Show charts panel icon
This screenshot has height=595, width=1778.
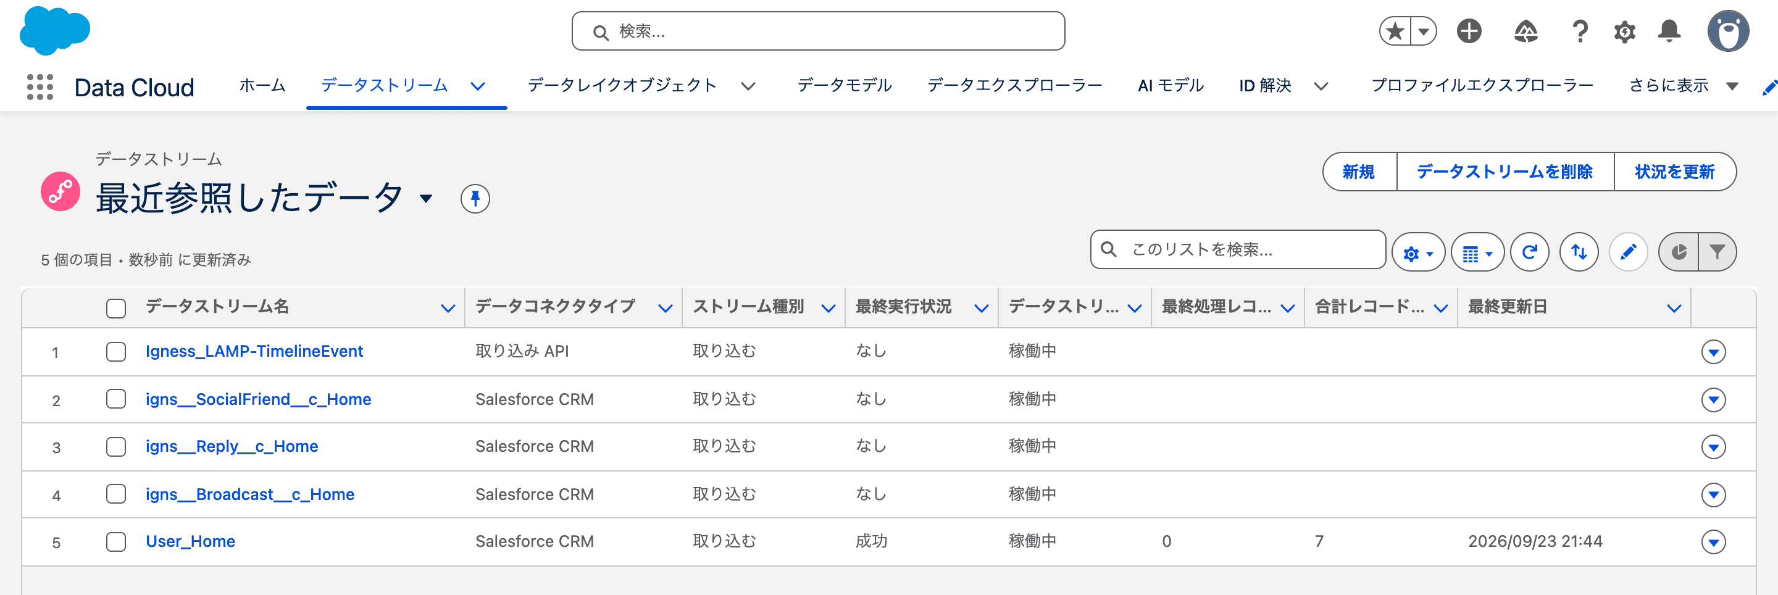(x=1679, y=252)
